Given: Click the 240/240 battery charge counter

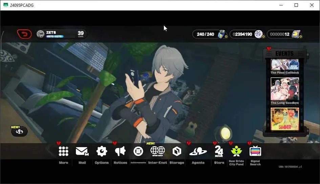Looking at the screenshot, I should click(x=205, y=34).
